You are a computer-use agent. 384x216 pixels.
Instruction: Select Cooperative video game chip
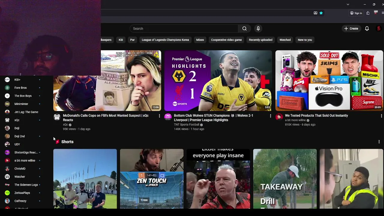(x=226, y=40)
